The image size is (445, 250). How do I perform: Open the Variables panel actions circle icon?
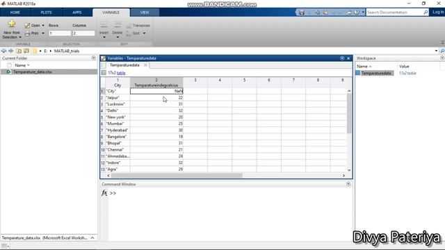(342, 58)
